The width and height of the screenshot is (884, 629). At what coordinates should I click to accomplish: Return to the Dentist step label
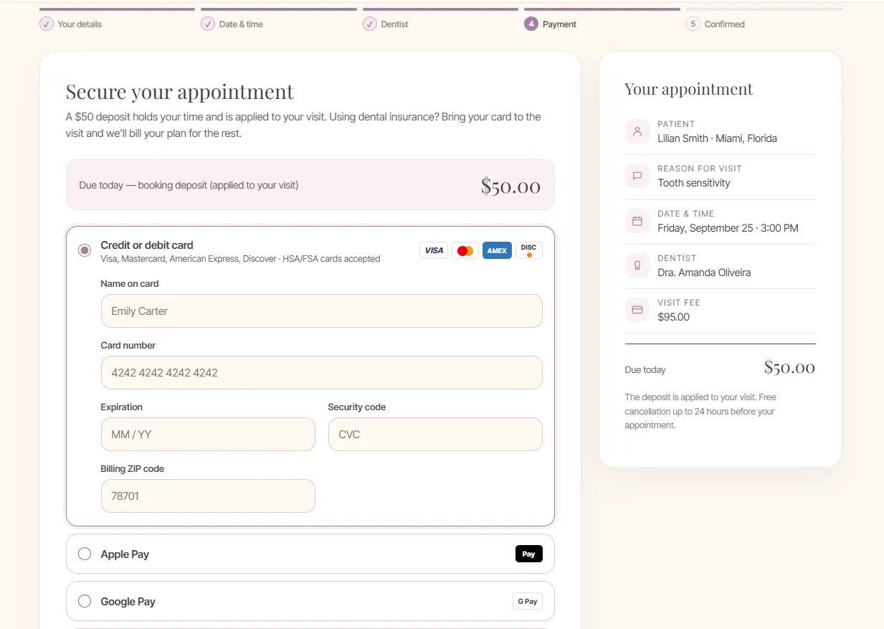(x=394, y=24)
